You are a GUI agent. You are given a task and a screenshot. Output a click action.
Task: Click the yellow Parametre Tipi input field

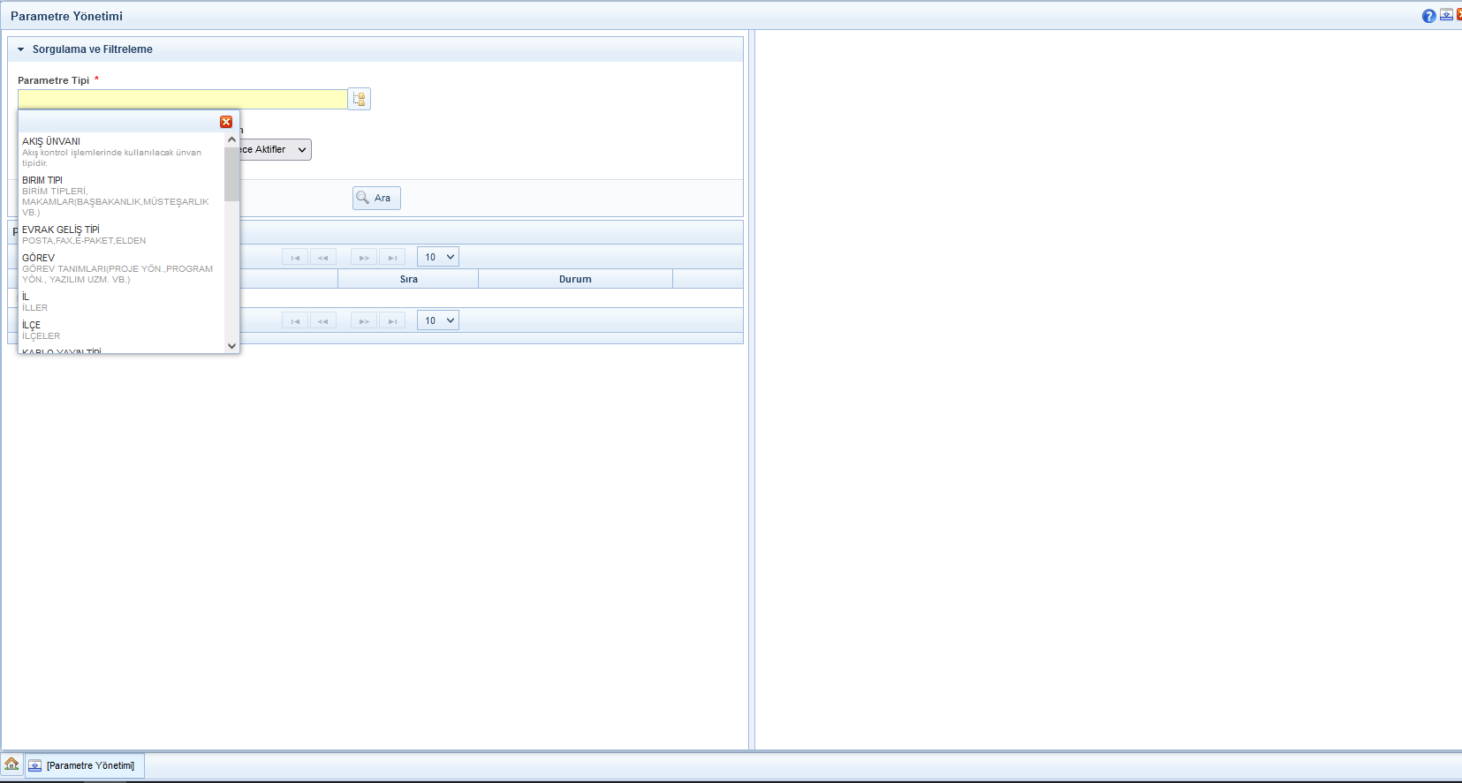pyautogui.click(x=182, y=99)
